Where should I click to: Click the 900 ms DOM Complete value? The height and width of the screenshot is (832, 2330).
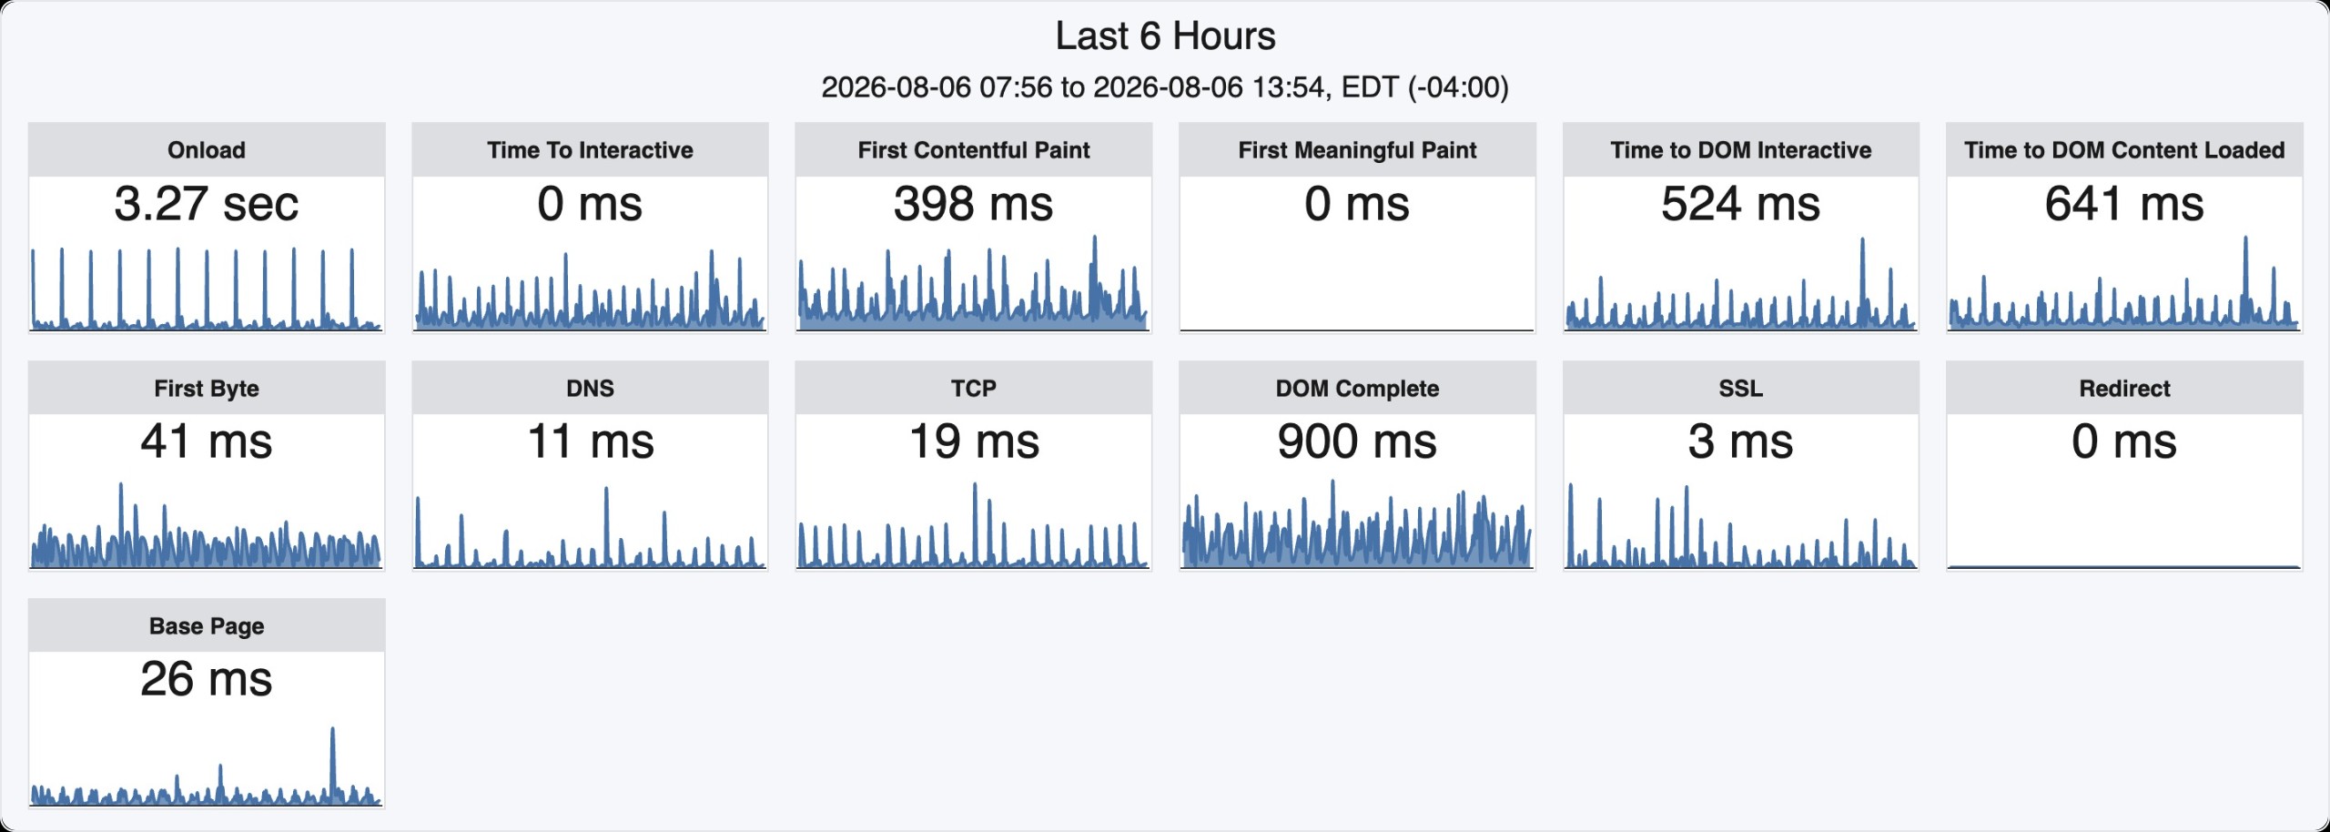click(1357, 441)
